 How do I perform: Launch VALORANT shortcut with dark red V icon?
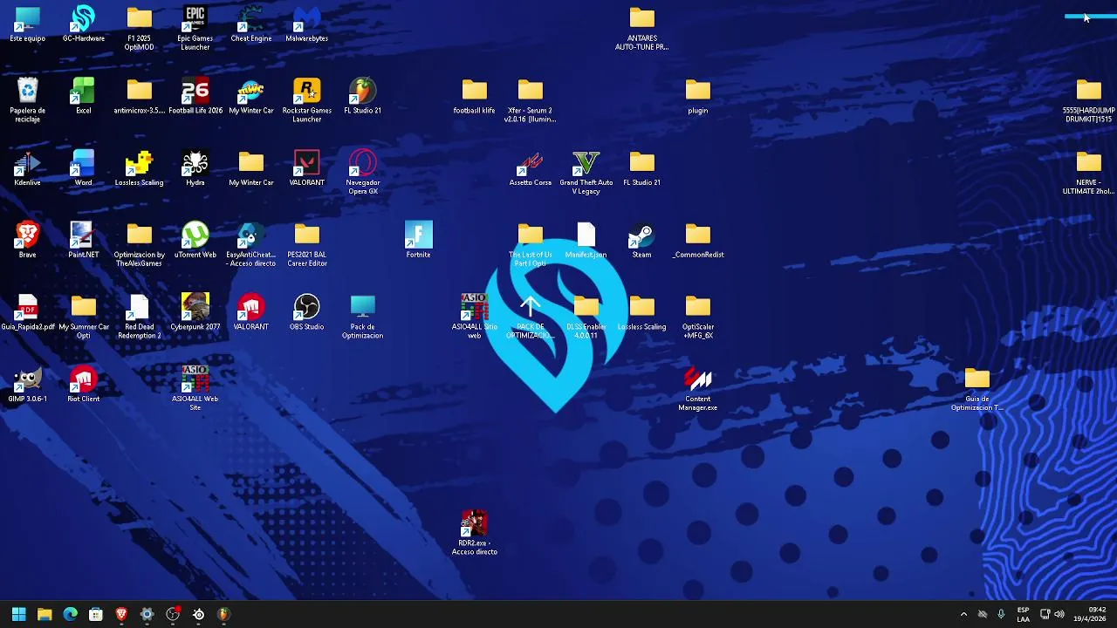306,168
